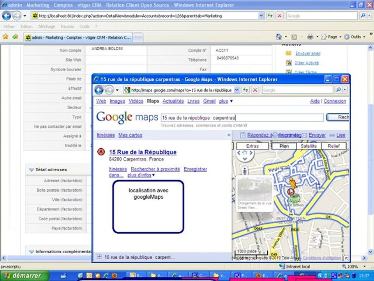Viewport: 374px width, 281px height.
Task: Click the Envoyer email link
Action: (x=308, y=53)
